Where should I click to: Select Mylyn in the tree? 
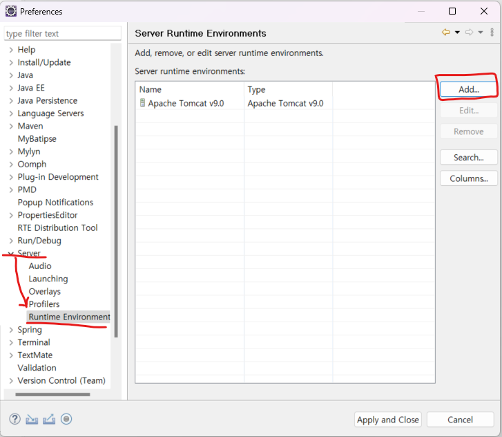pos(29,151)
